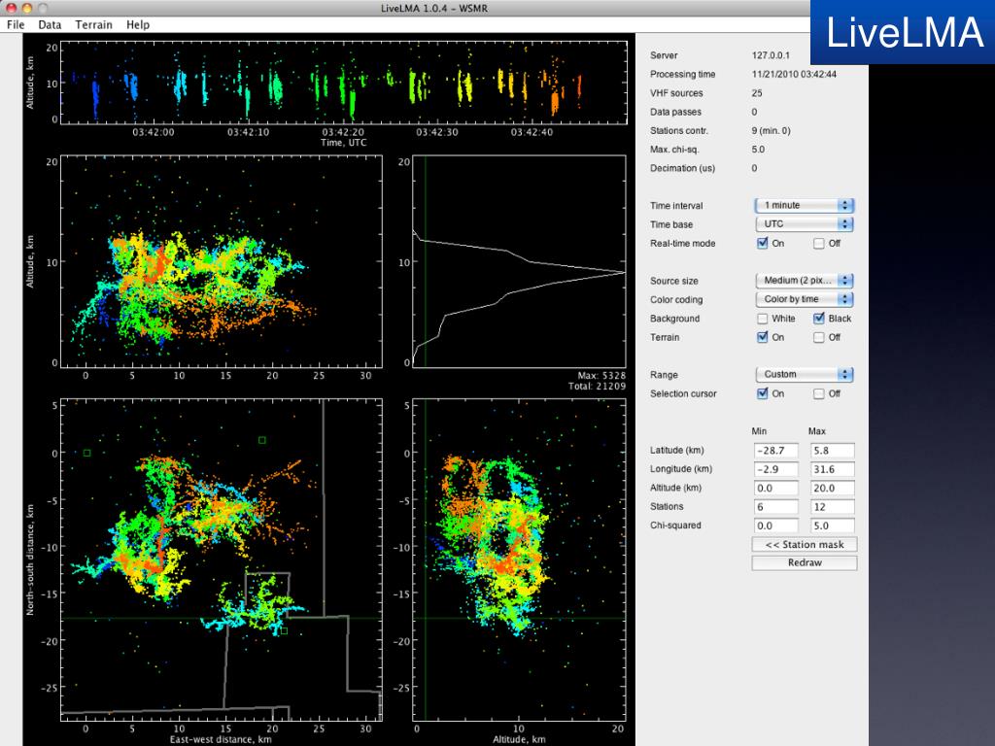Edit Longitude minimum field
Viewport: 995px width, 746px height.
(776, 469)
